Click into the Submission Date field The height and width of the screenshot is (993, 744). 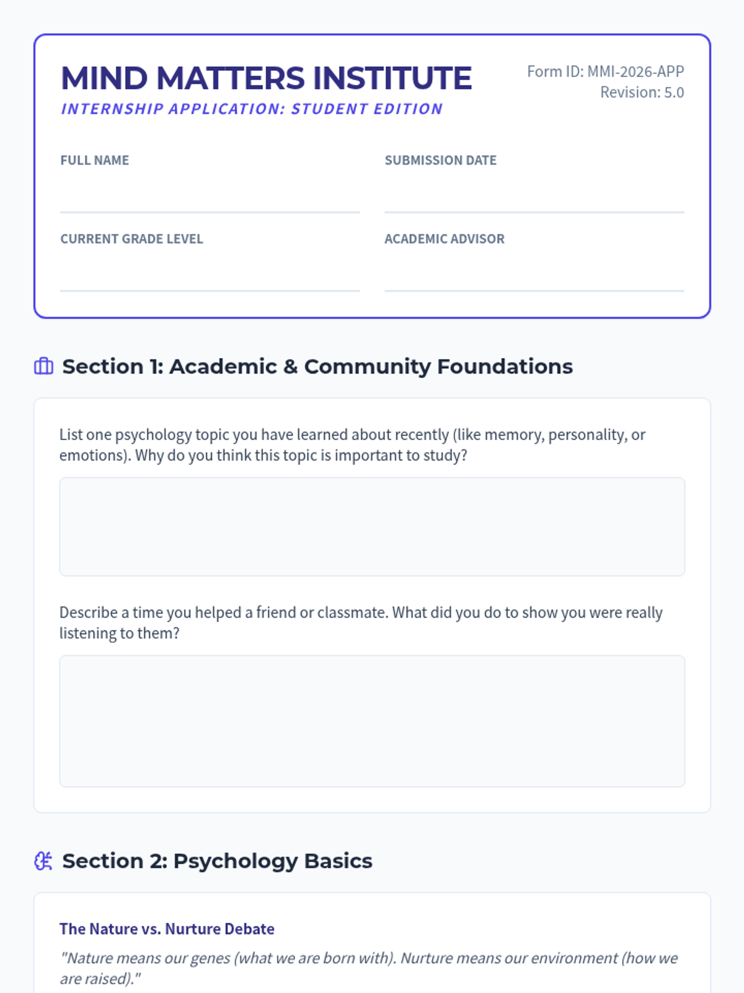pyautogui.click(x=534, y=196)
